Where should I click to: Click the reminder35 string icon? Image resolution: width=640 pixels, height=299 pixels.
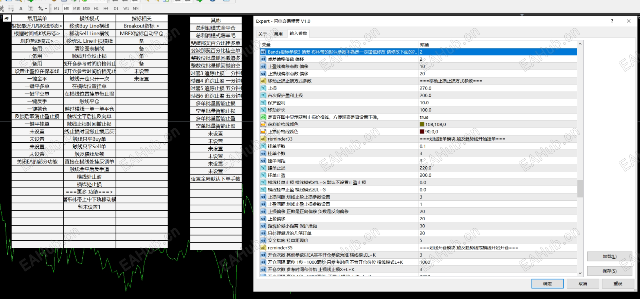pyautogui.click(x=263, y=248)
